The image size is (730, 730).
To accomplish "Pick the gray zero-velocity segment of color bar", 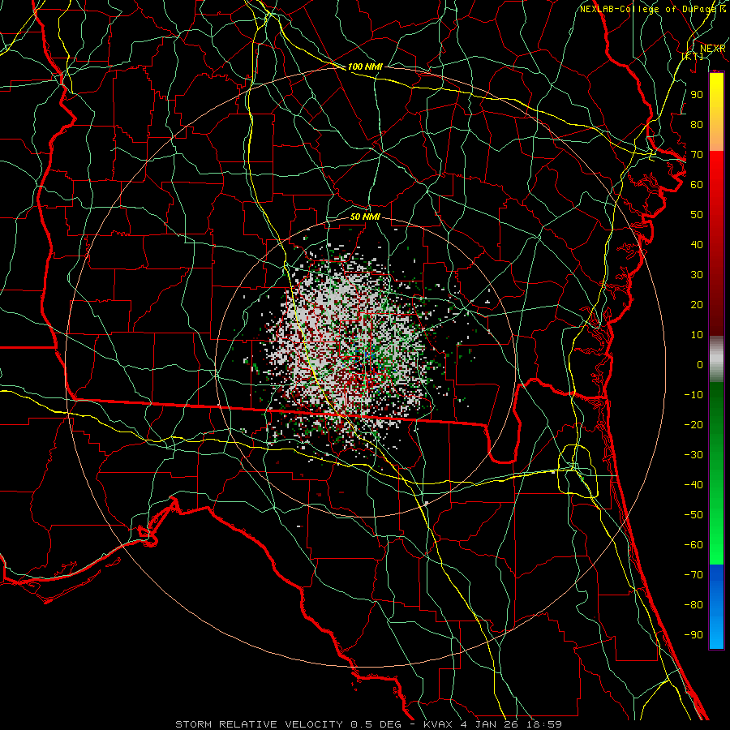I will [716, 359].
